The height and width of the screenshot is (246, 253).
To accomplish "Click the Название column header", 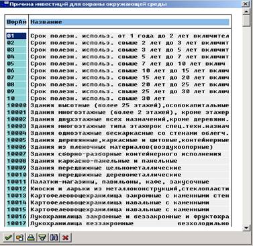I will [130, 22].
